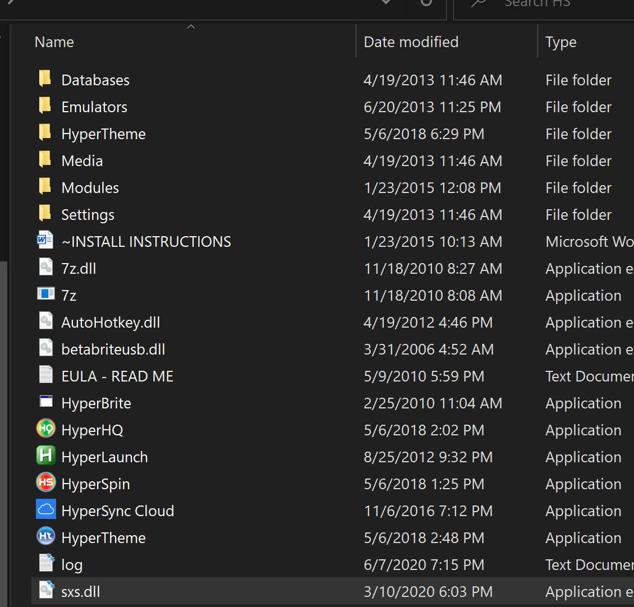
Task: Select the HyperTheme application icon
Action: (45, 536)
